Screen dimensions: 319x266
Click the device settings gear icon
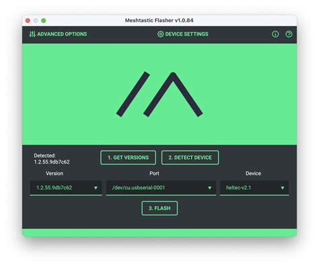[160, 34]
